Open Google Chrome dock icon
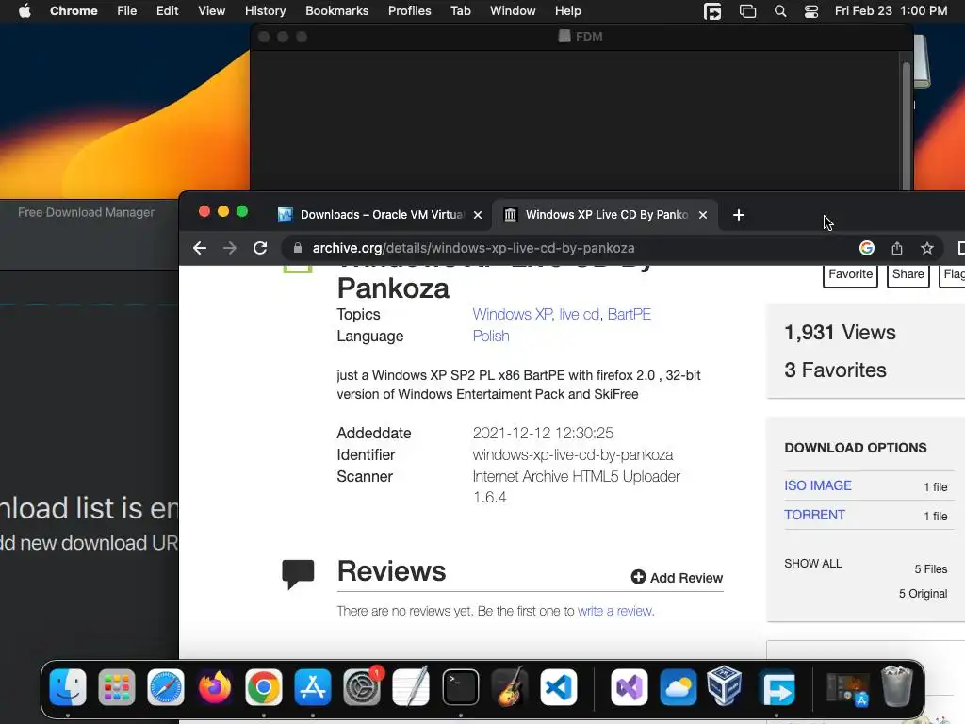The height and width of the screenshot is (724, 965). [x=264, y=687]
